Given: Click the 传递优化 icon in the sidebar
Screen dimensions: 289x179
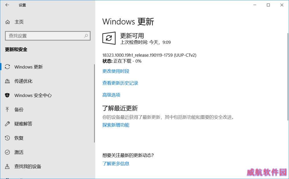Looking at the screenshot, I should click(8, 81).
